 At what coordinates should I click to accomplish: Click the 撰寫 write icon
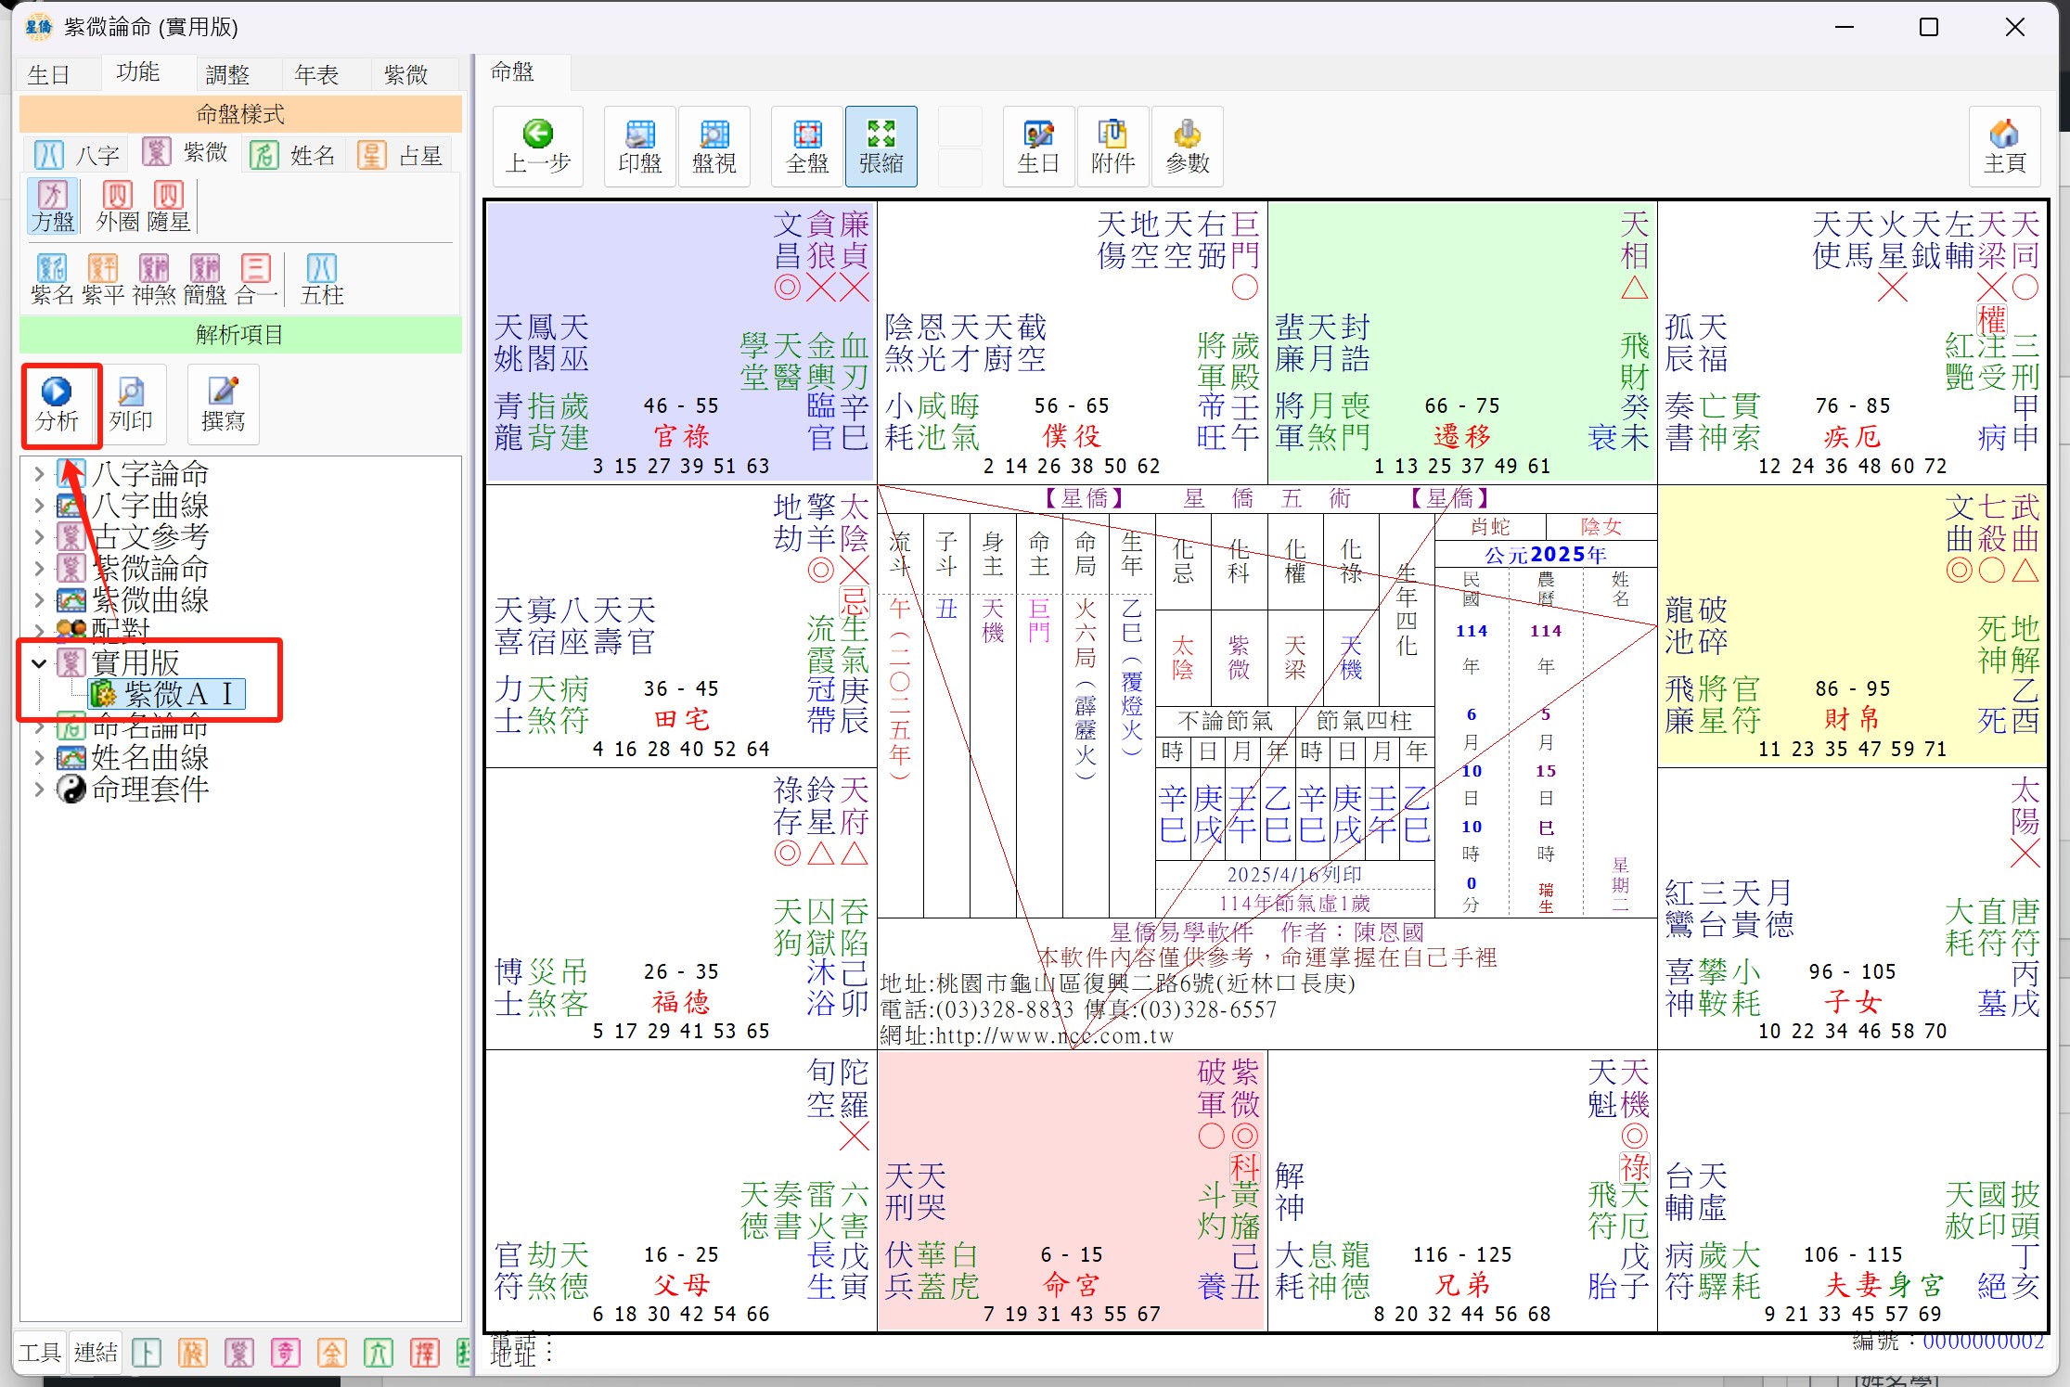(x=223, y=404)
